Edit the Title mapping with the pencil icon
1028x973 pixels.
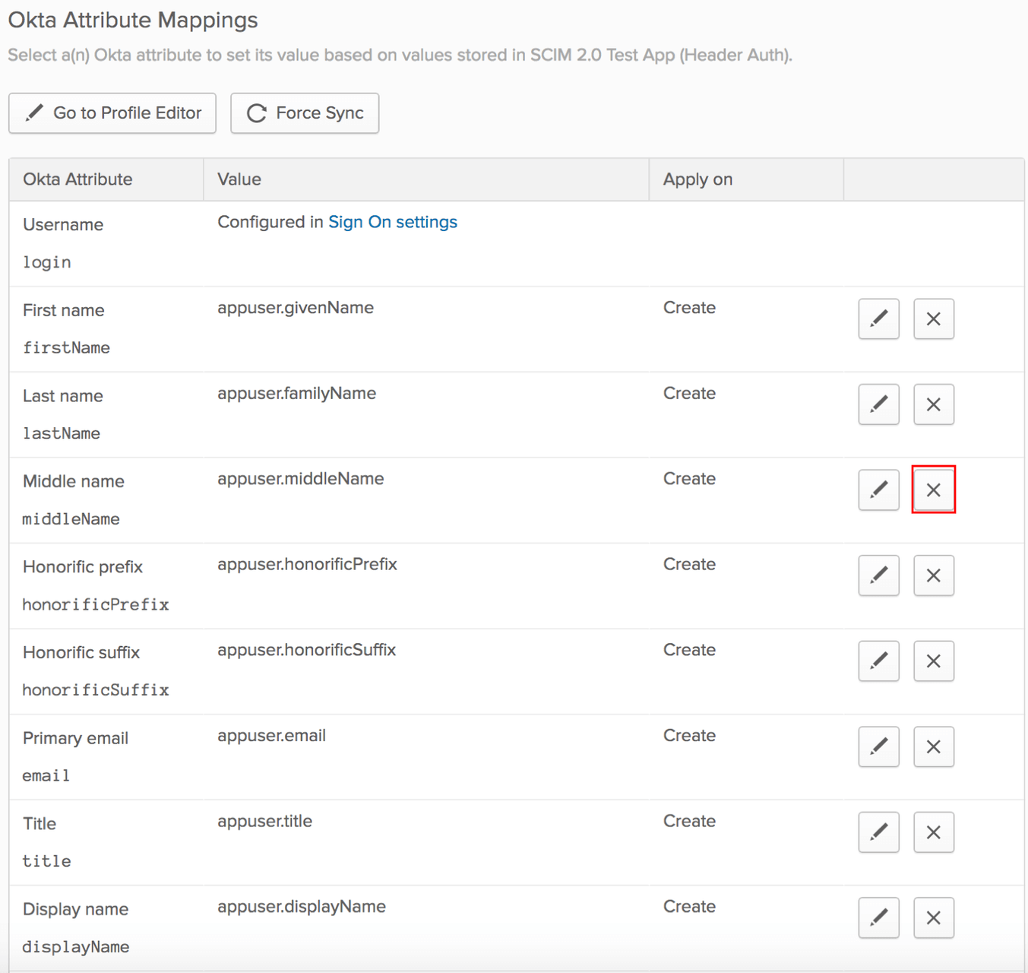click(878, 832)
